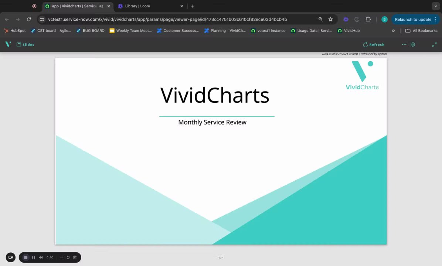This screenshot has height=266, width=442.
Task: Go back in browser history
Action: click(x=7, y=19)
